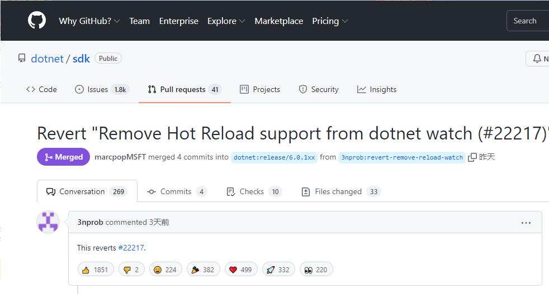The width and height of the screenshot is (549, 294).
Task: Click the purple Merged status badge
Action: [63, 157]
